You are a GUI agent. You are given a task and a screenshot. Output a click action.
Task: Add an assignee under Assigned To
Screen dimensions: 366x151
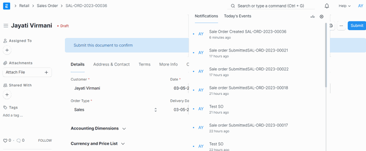[7, 50]
